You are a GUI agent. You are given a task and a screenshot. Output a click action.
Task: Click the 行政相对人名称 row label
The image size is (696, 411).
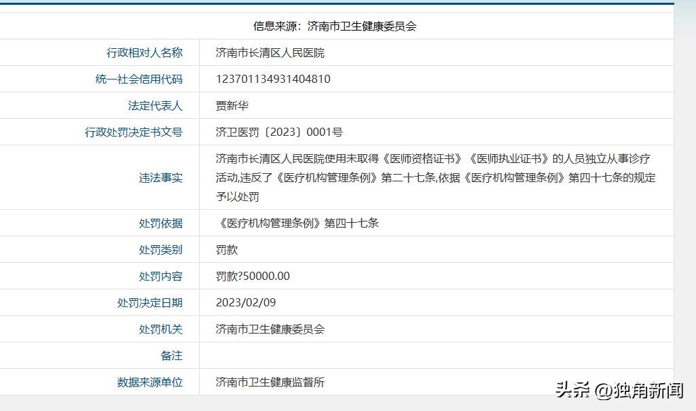tap(144, 52)
